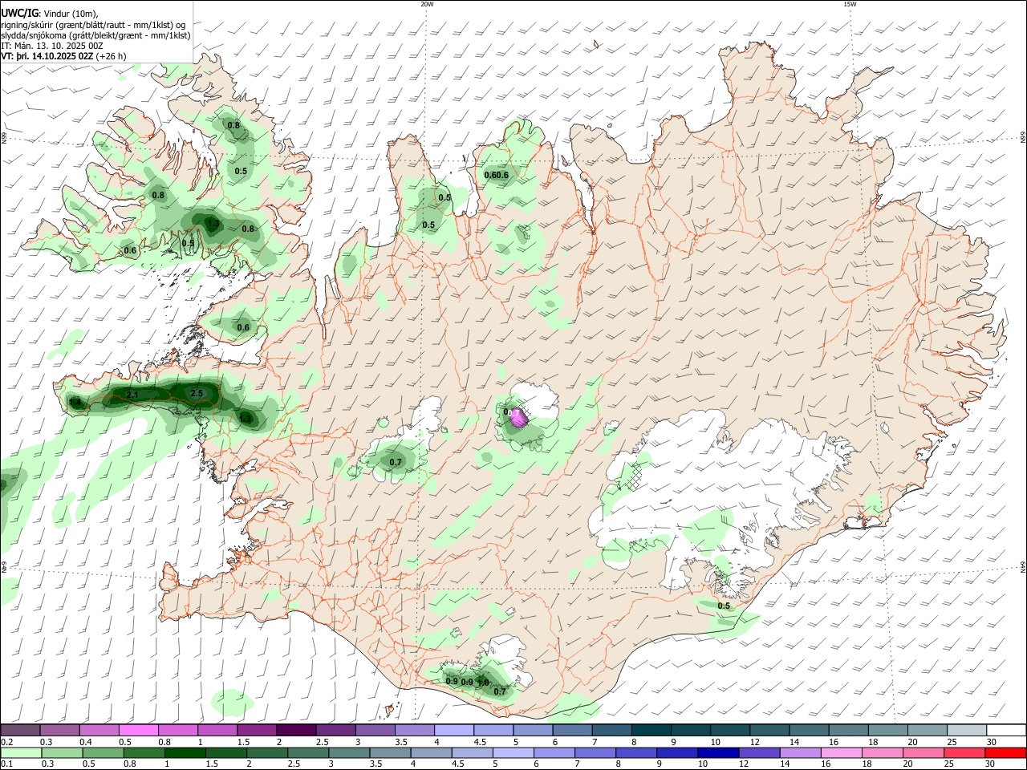Pick the upper legend swatch labeled 0.2
This screenshot has width=1027, height=770.
pyautogui.click(x=20, y=730)
